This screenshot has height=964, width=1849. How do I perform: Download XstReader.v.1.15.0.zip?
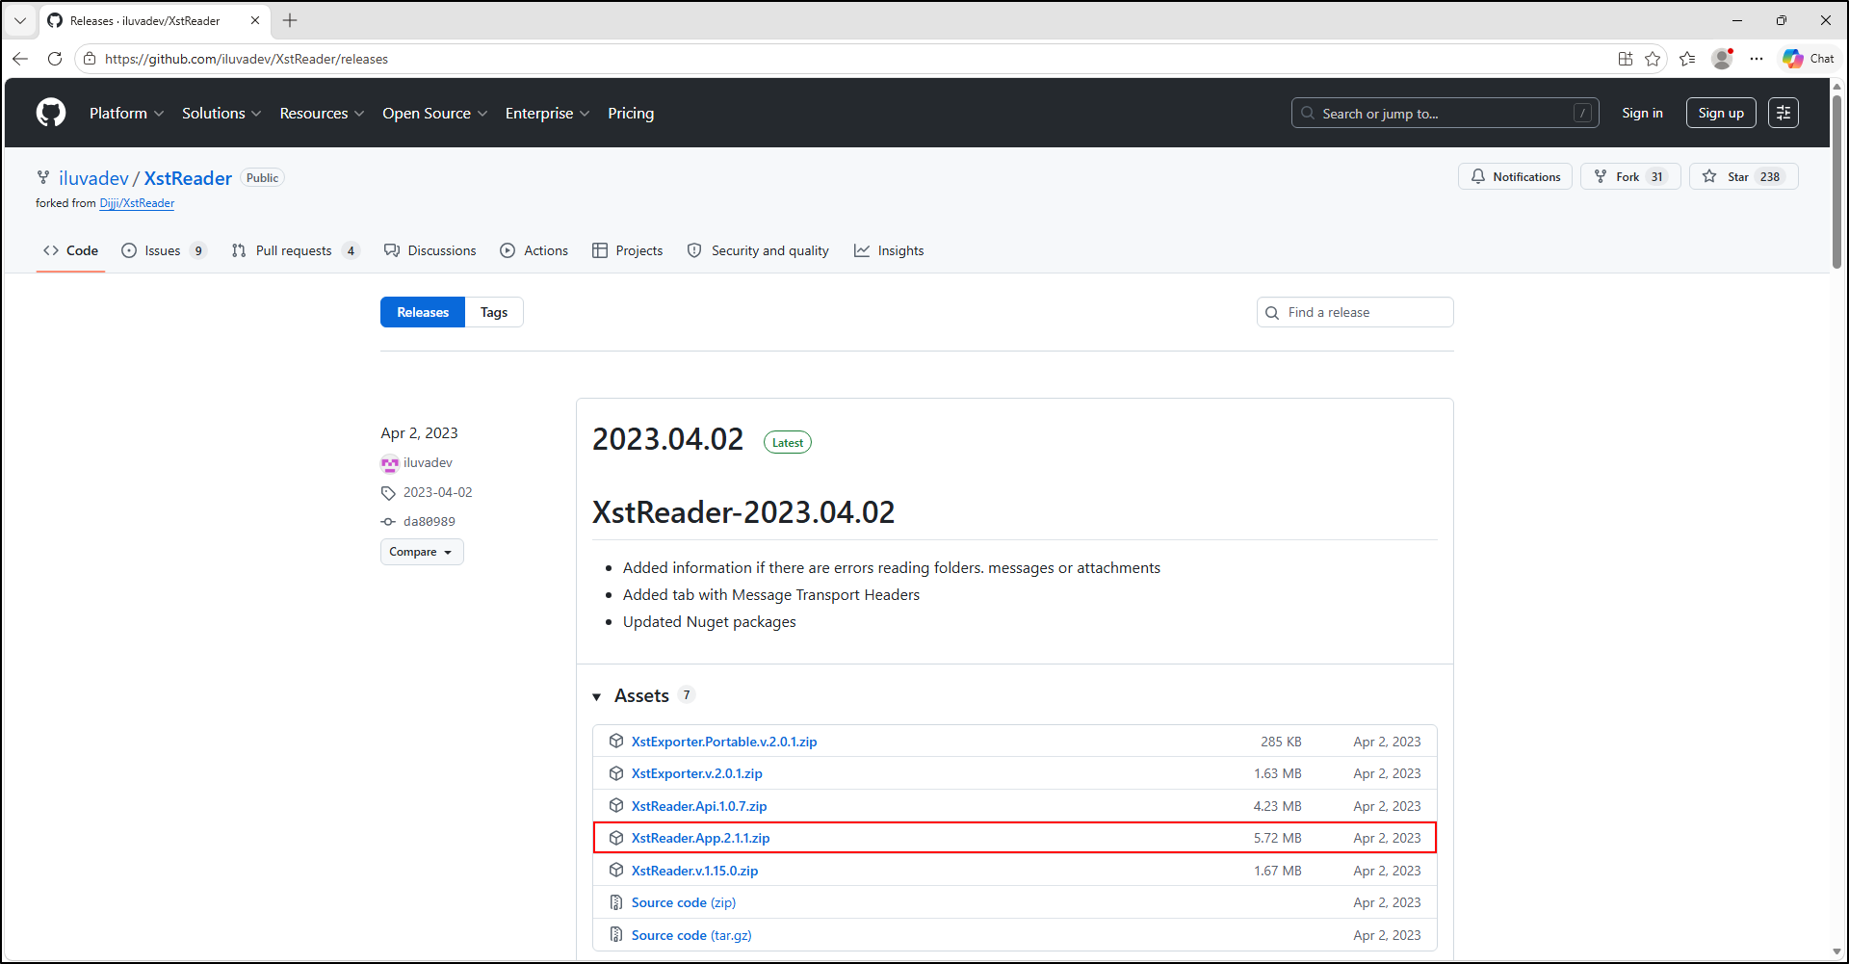point(695,871)
